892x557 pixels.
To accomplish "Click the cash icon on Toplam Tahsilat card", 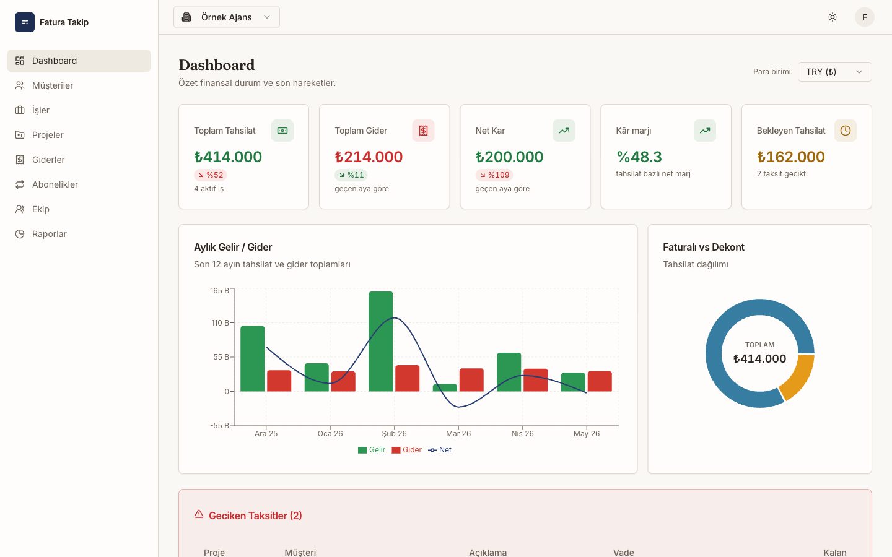I will coord(282,131).
